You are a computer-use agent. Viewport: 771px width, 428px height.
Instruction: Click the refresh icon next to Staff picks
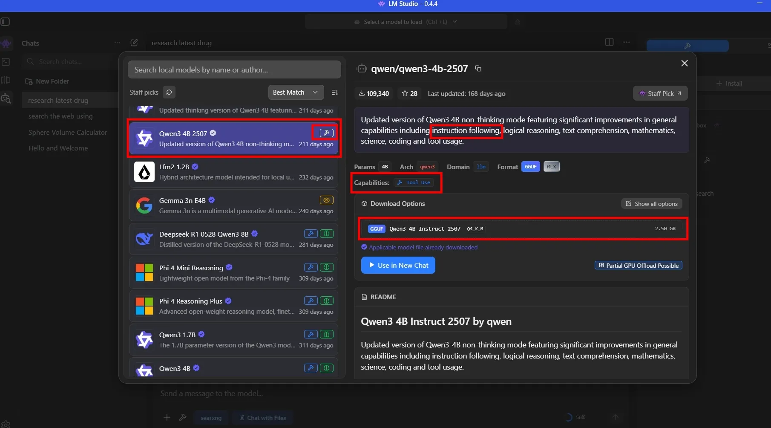(169, 92)
